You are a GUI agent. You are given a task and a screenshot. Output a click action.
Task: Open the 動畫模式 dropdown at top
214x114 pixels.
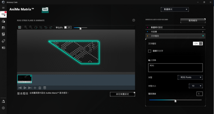click(x=174, y=9)
